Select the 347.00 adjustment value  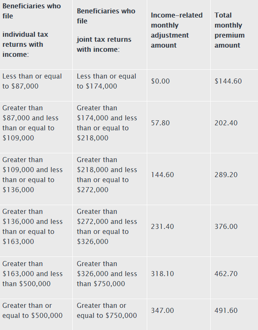[162, 310]
